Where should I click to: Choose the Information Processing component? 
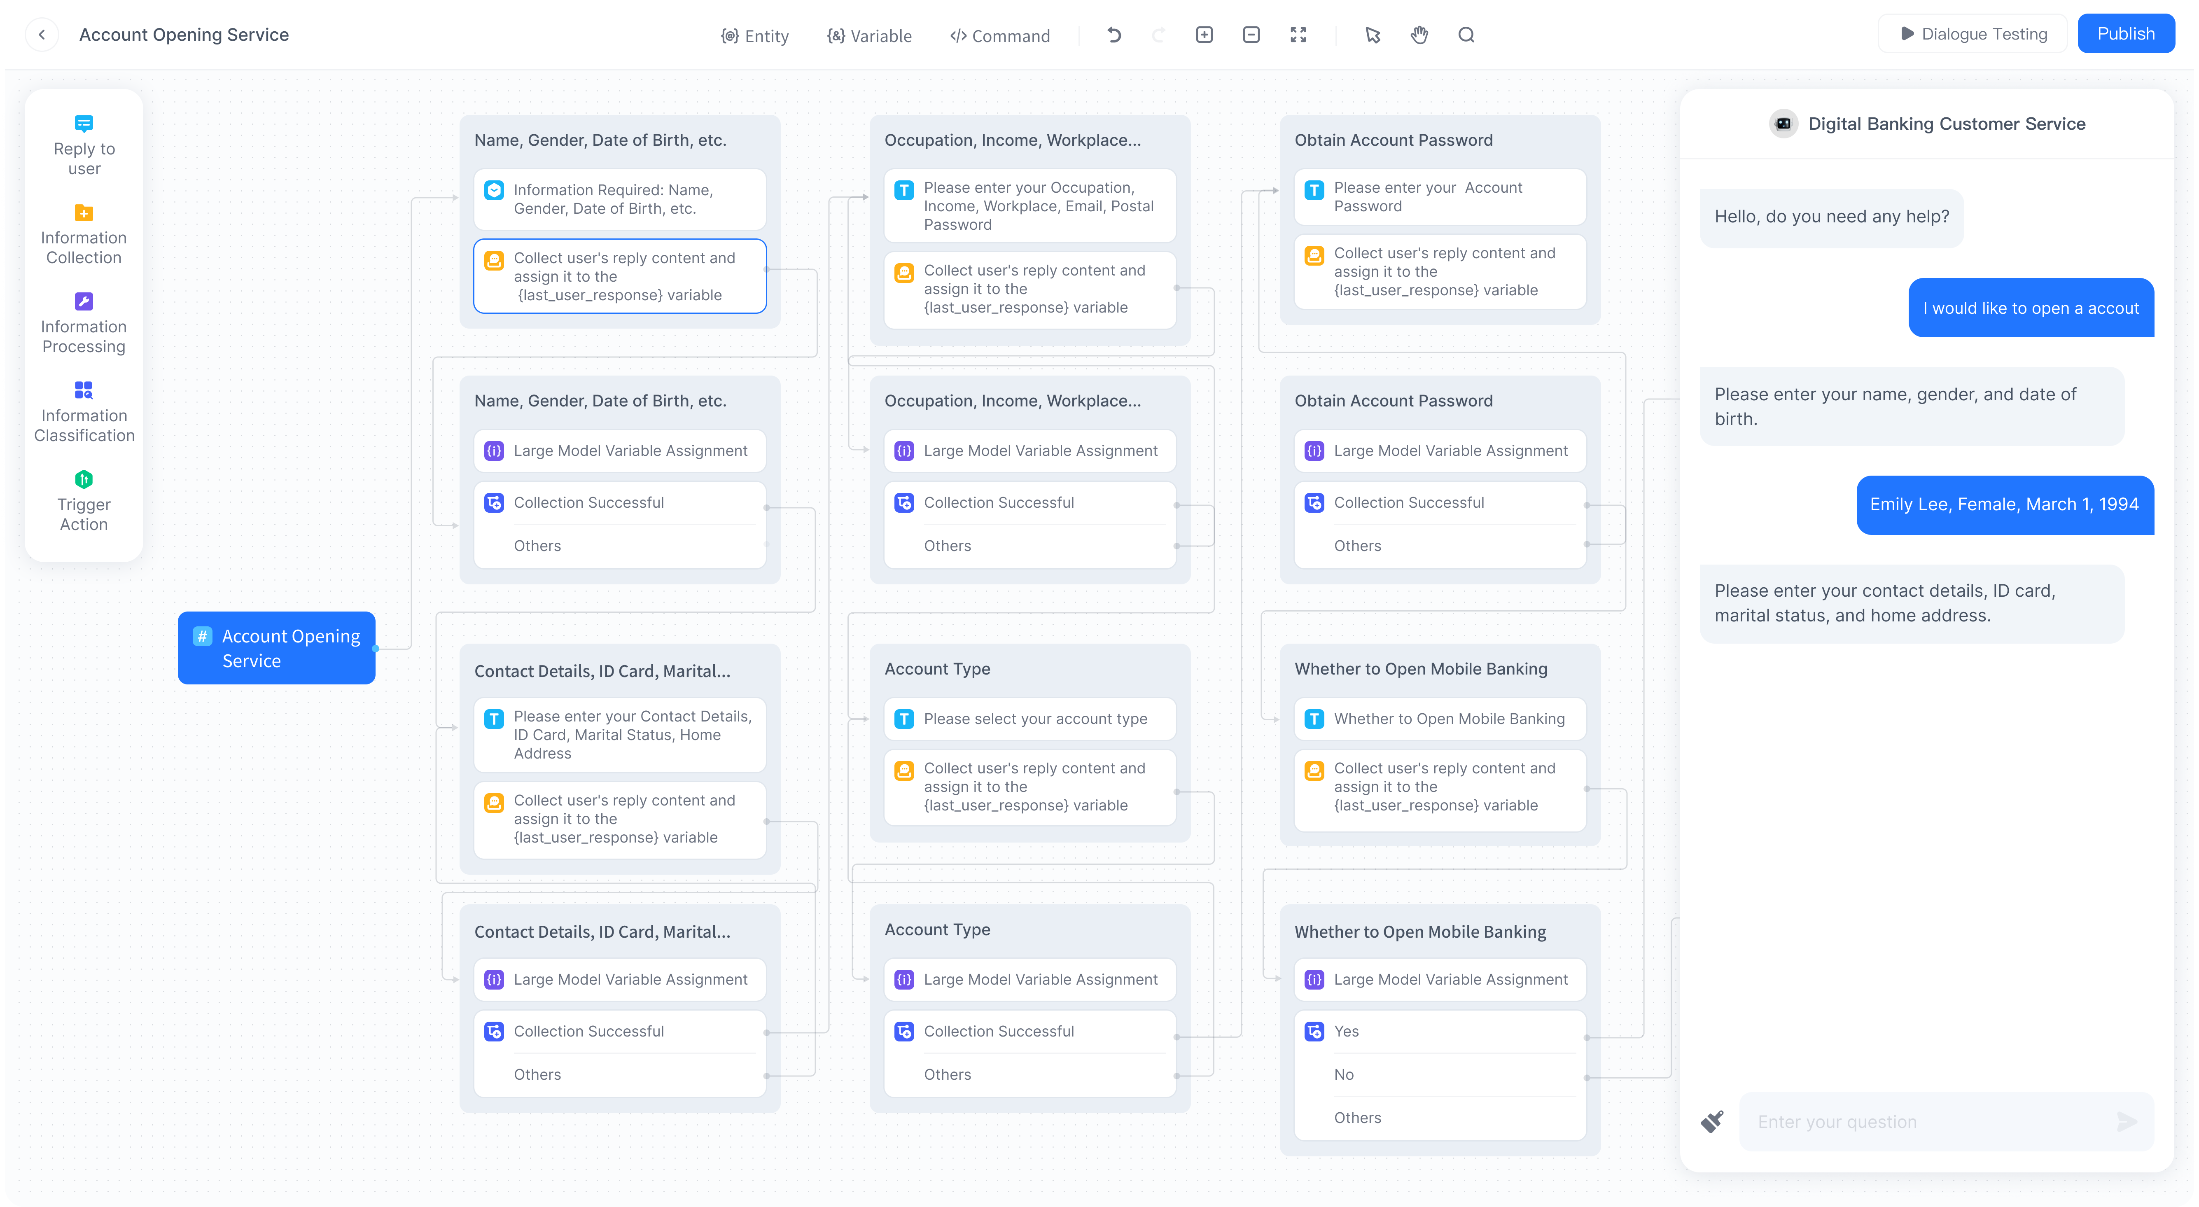pyautogui.click(x=84, y=324)
